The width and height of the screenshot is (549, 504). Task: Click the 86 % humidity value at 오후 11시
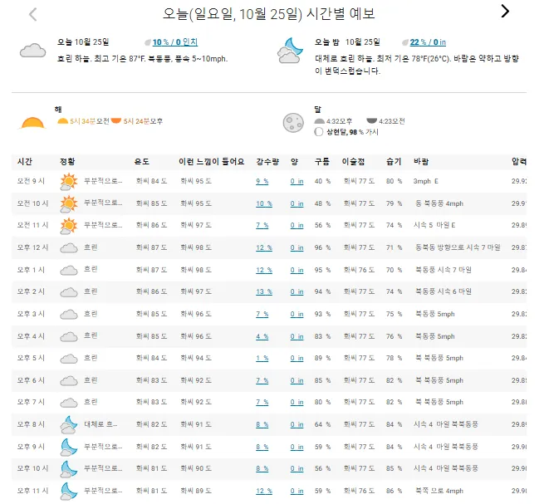click(395, 491)
